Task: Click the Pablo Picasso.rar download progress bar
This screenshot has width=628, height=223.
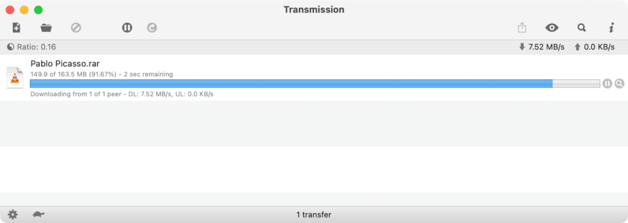Action: click(x=315, y=83)
